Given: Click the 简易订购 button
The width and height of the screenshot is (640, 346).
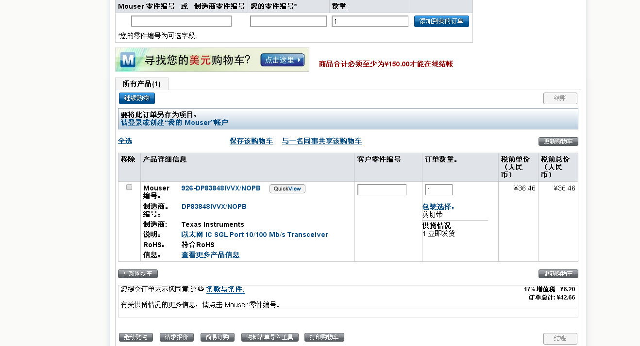Looking at the screenshot, I should [x=218, y=337].
